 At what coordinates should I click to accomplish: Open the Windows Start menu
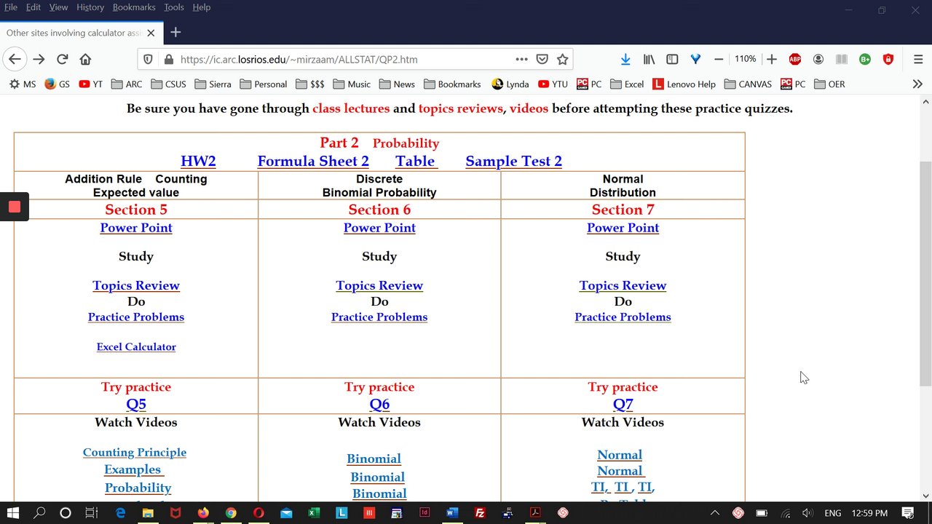point(13,513)
